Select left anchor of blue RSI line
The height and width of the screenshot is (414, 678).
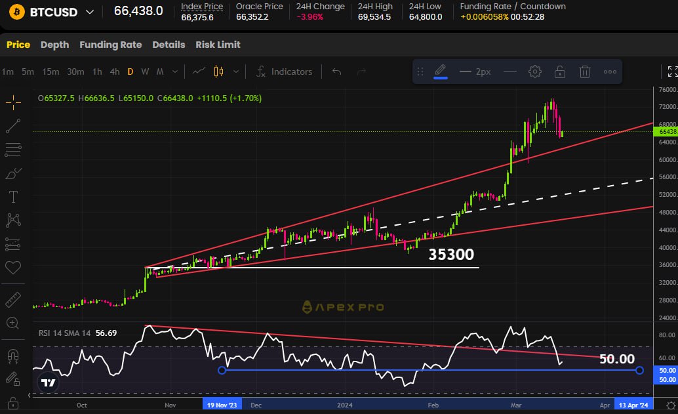pos(222,370)
